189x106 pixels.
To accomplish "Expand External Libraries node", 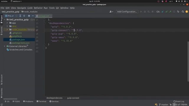I will pyautogui.click(x=5, y=46).
